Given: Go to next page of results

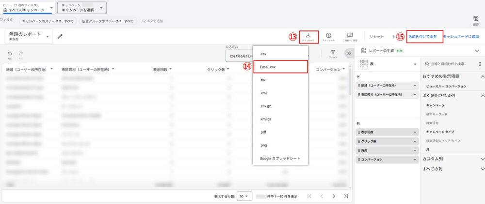Looking at the screenshot, I should pos(333,196).
